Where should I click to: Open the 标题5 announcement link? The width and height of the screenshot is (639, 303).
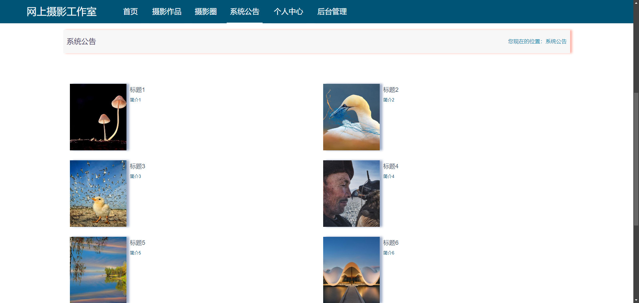137,243
